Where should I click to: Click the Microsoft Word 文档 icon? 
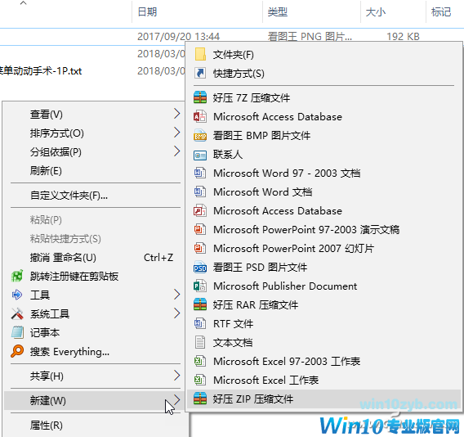click(x=200, y=191)
